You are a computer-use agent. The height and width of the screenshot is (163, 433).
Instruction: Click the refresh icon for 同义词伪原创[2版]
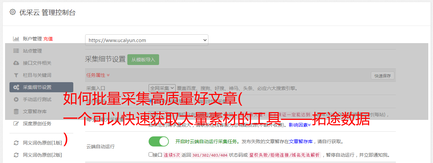(x=16, y=155)
